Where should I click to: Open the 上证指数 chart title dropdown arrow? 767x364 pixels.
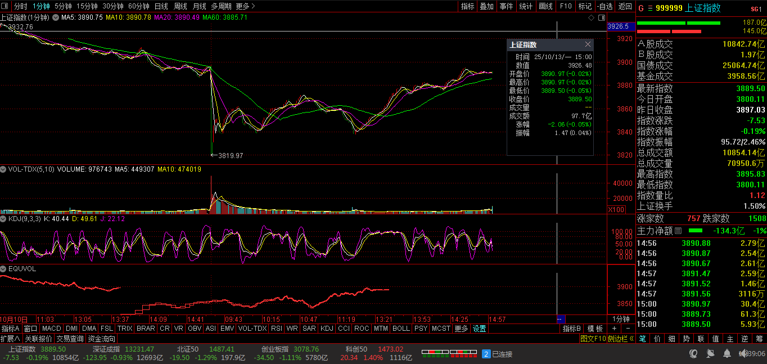click(x=56, y=18)
